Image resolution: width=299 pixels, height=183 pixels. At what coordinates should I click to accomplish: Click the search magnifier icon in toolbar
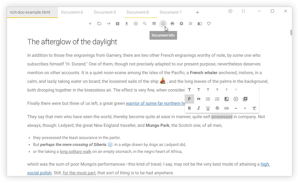click(x=145, y=24)
